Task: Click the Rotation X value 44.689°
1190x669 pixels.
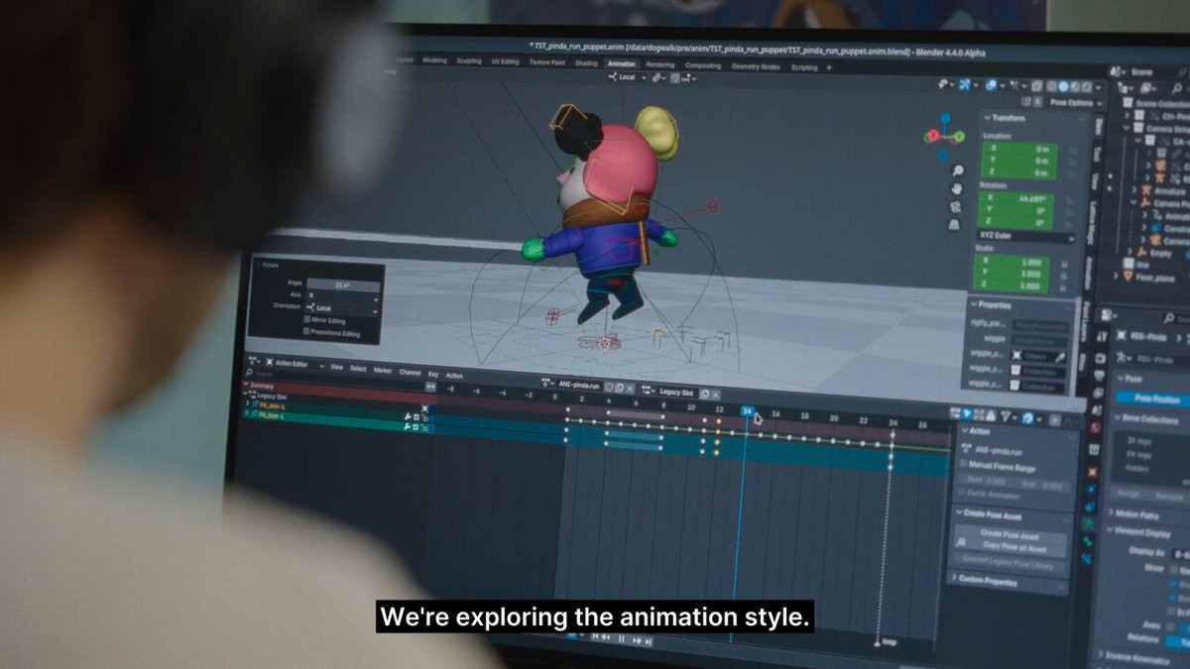Action: coord(1016,198)
